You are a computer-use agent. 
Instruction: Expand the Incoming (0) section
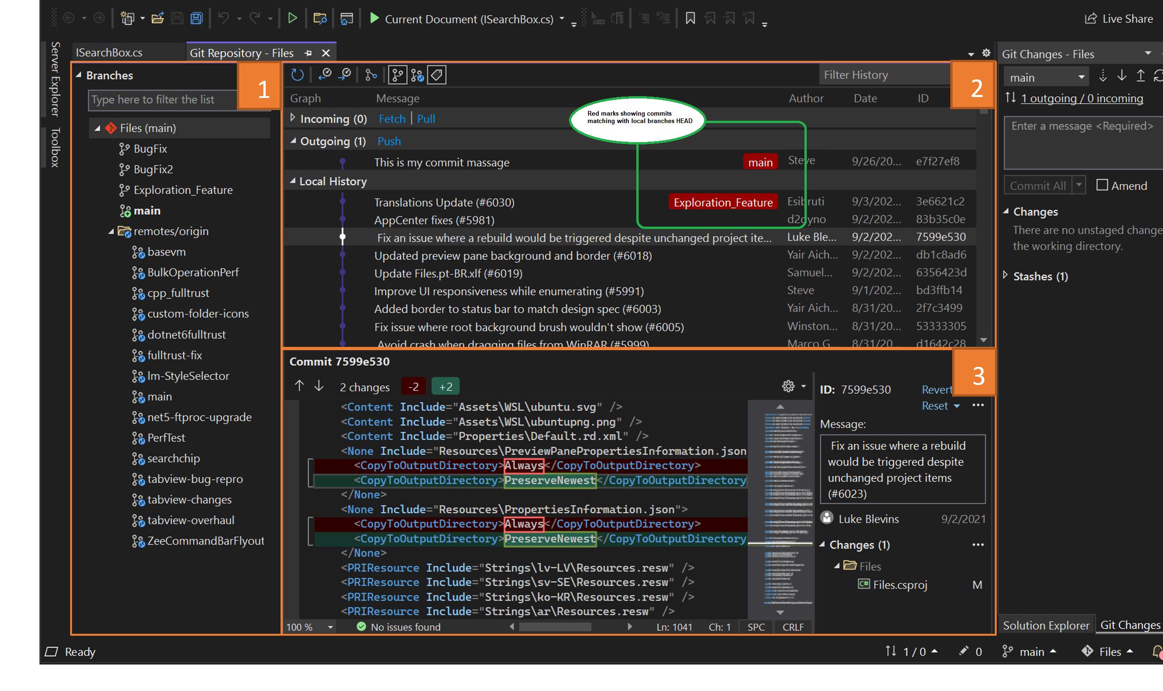pos(293,118)
